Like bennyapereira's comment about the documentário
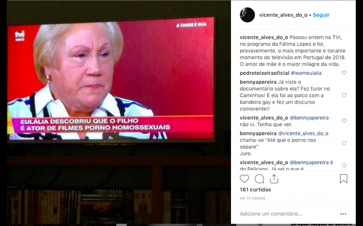Image resolution: width=363 pixels, height=226 pixels. point(344,95)
